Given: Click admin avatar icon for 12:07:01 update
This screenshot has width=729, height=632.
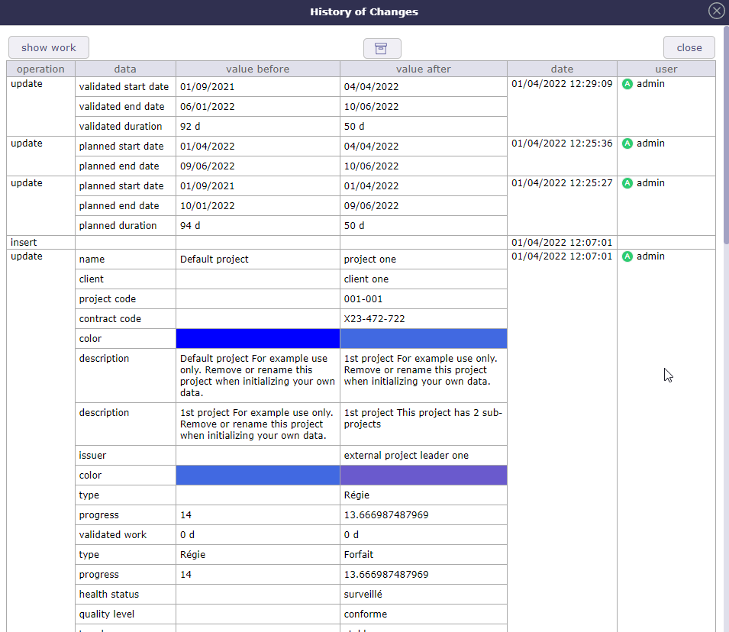Looking at the screenshot, I should pos(627,256).
